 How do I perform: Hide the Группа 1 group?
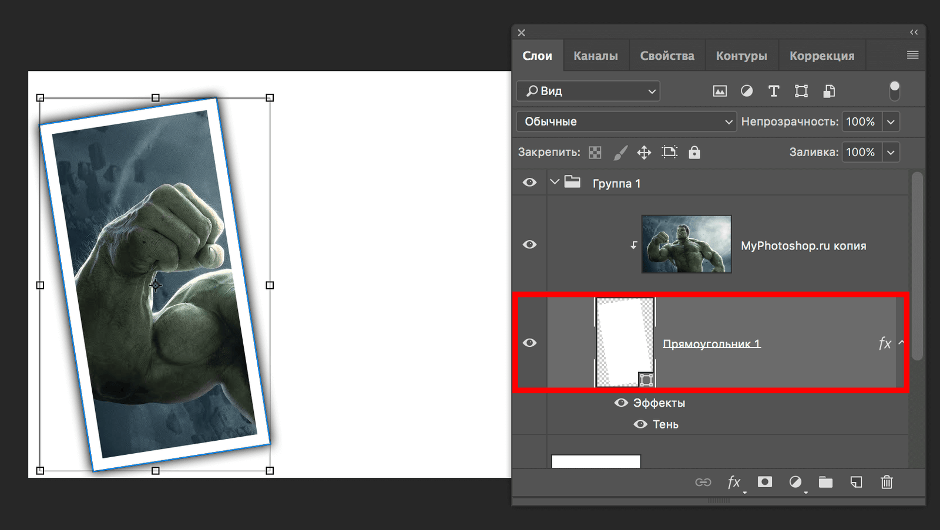[x=529, y=183]
